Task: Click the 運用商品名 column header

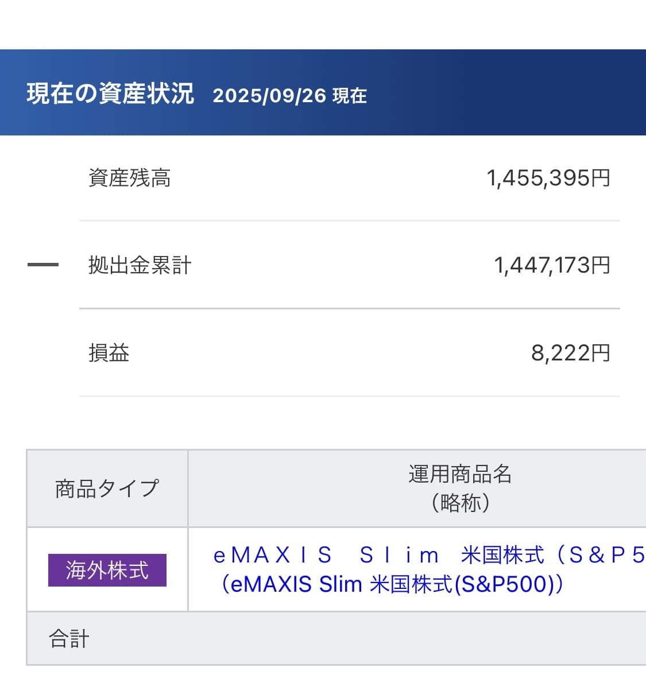Action: (460, 474)
